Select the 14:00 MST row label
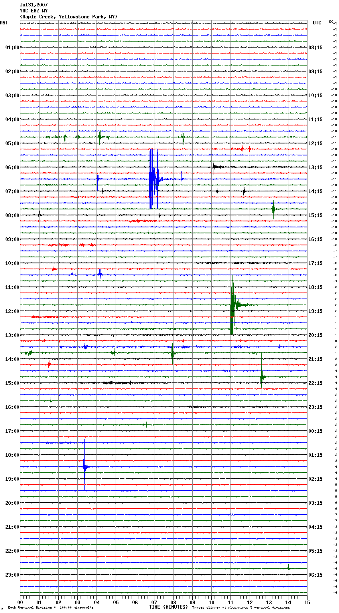Image resolution: width=339 pixels, height=613 pixels. (12, 359)
